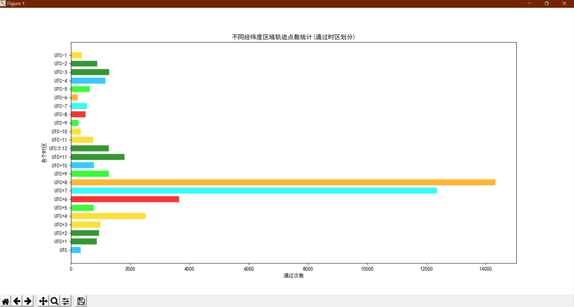
Task: Click the blue UTC bar at bottom
Action: [76, 250]
